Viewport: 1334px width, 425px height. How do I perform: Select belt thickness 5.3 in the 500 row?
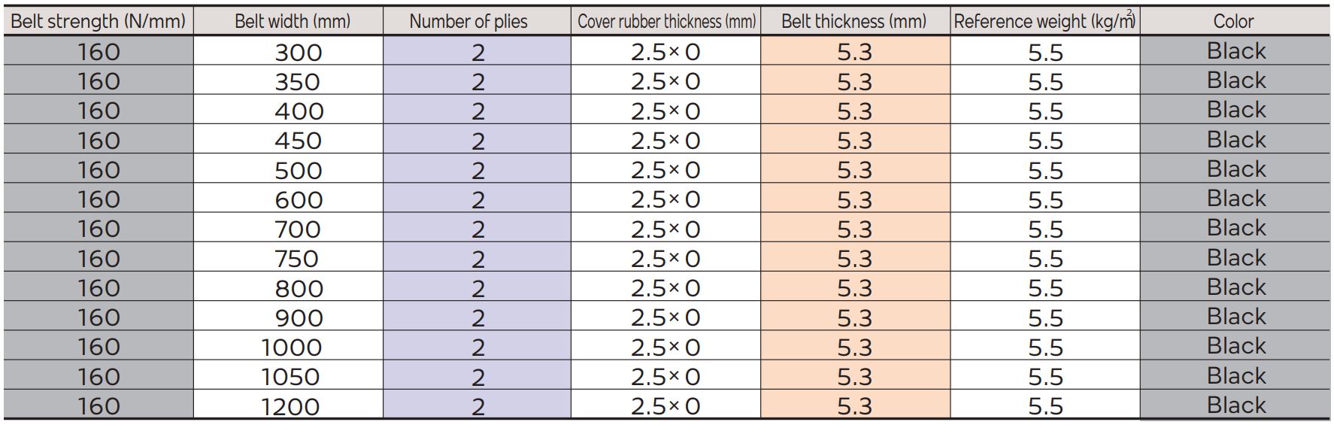coord(856,170)
